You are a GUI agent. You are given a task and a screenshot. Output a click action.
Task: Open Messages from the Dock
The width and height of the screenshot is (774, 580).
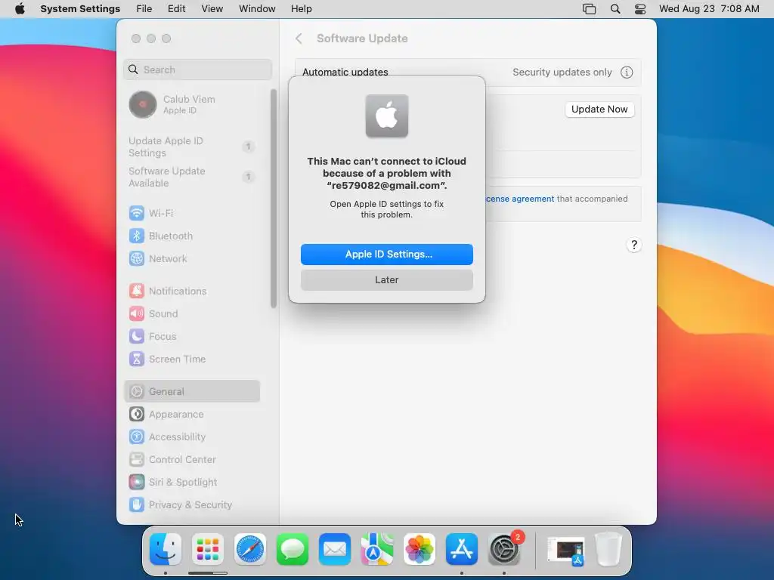click(x=293, y=549)
